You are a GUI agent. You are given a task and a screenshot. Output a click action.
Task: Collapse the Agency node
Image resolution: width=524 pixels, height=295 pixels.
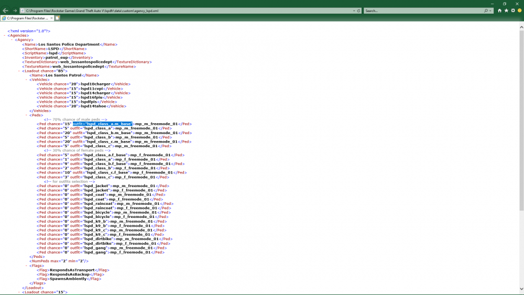pos(12,40)
